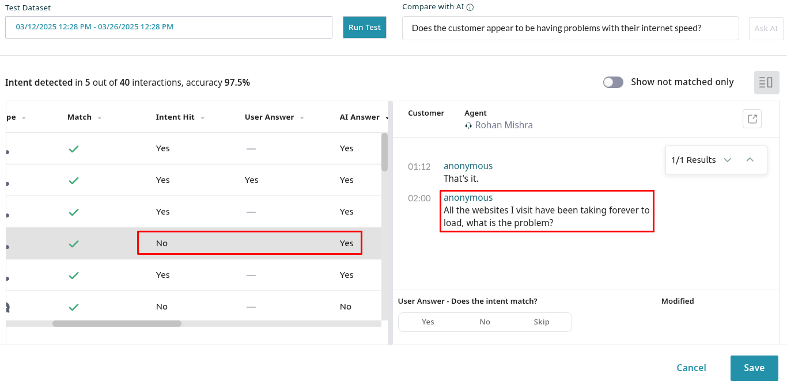Click the headset icon beside Rohan Mishra

(468, 125)
